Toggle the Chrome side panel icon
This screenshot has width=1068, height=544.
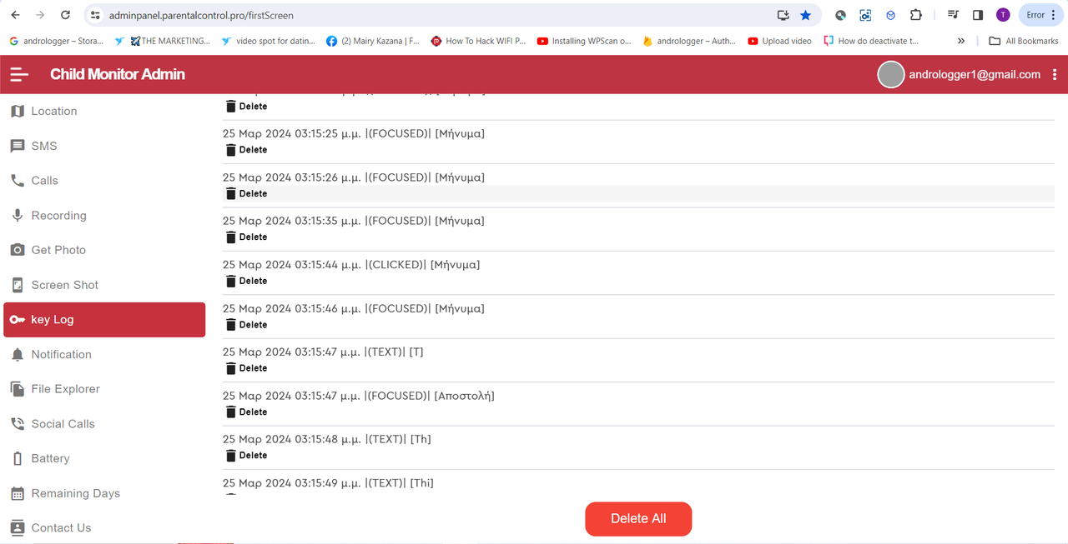(978, 15)
